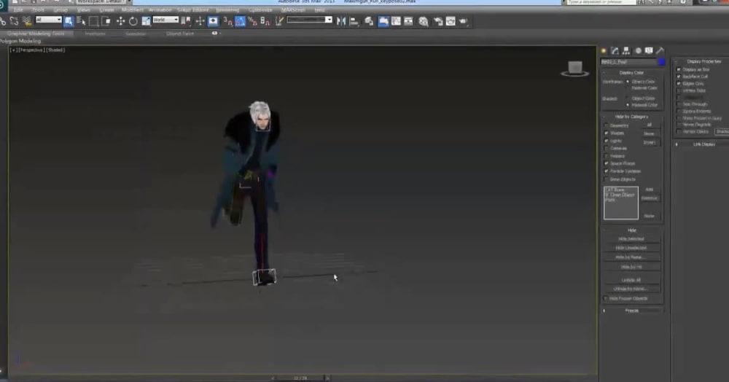This screenshot has width=729, height=382.
Task: Open the Modifiers menu
Action: click(x=133, y=9)
